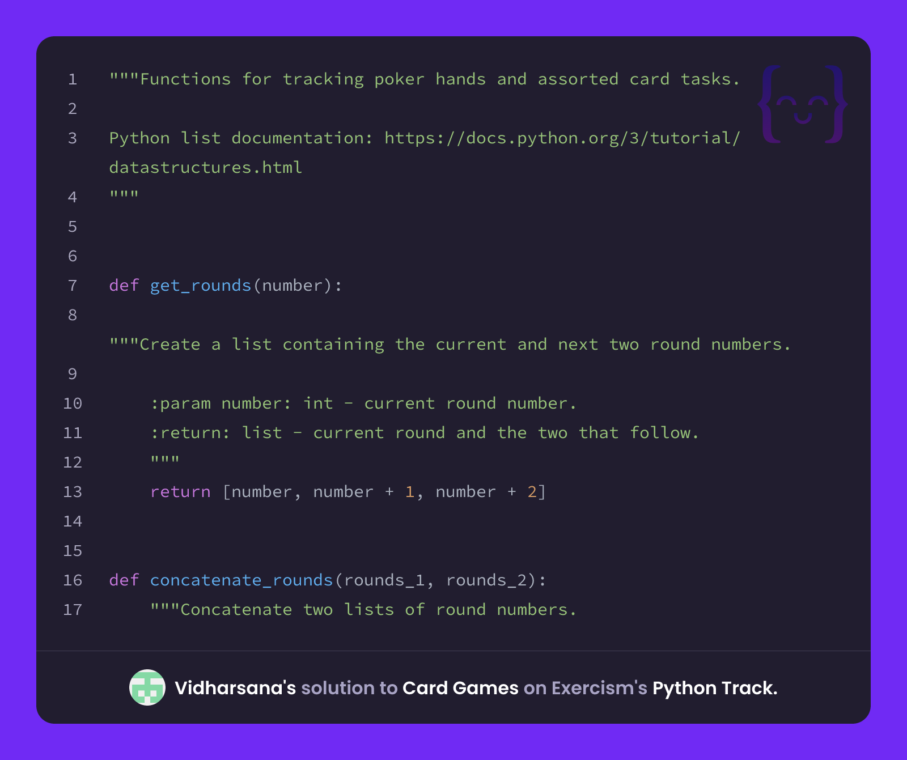907x760 pixels.
Task: Click the "Functions for tracking poker hands" line
Action: (x=425, y=79)
